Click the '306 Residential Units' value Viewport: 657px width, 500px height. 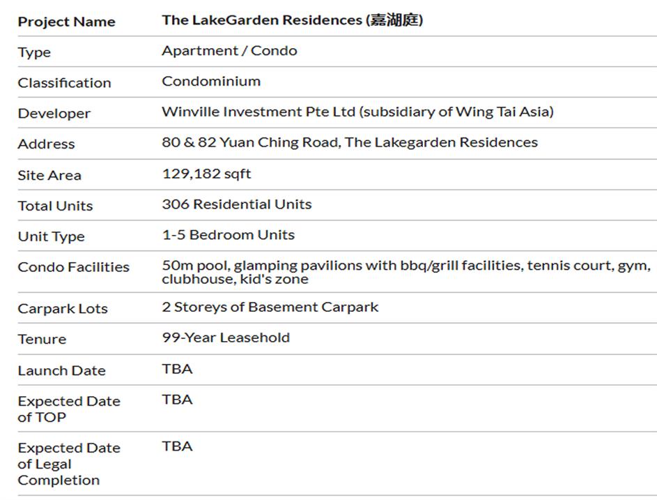[236, 204]
